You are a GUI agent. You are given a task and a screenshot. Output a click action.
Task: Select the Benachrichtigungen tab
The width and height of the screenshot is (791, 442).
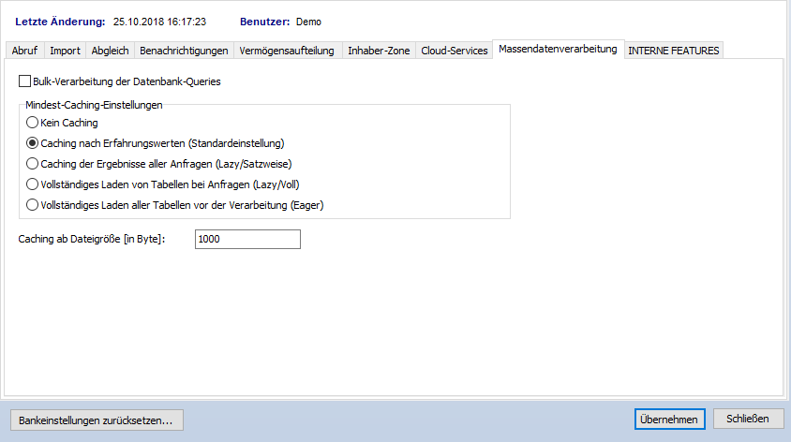pyautogui.click(x=183, y=51)
